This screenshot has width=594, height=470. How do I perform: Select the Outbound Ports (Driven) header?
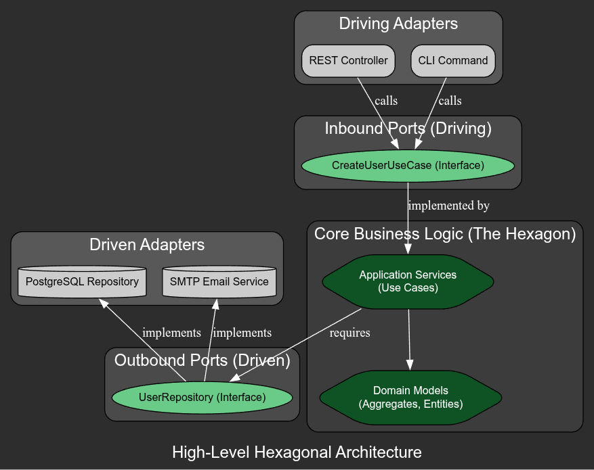click(201, 360)
